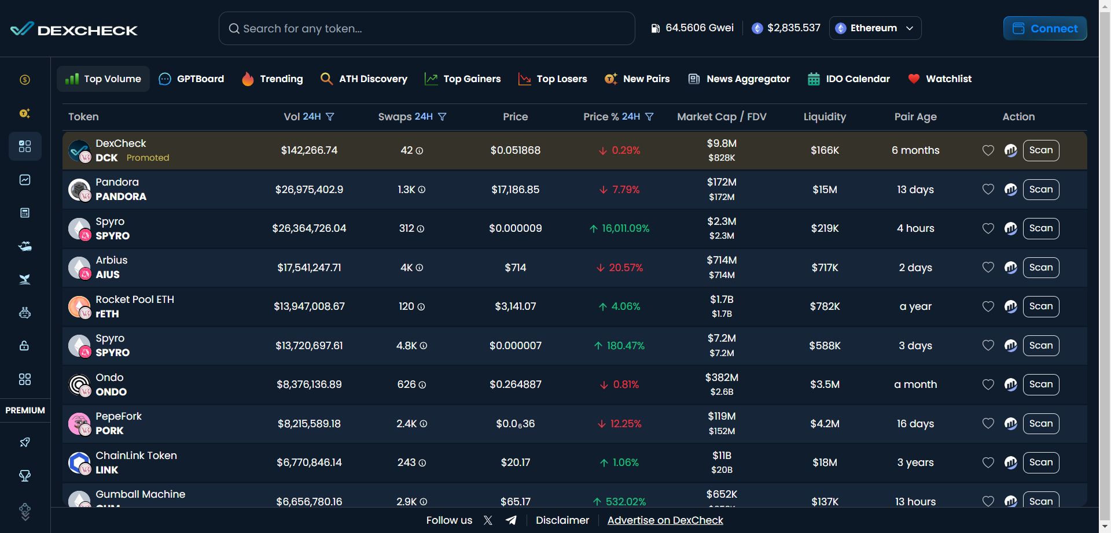Open the Advertise on DexCheck link
Image resolution: width=1111 pixels, height=533 pixels.
[x=665, y=520]
